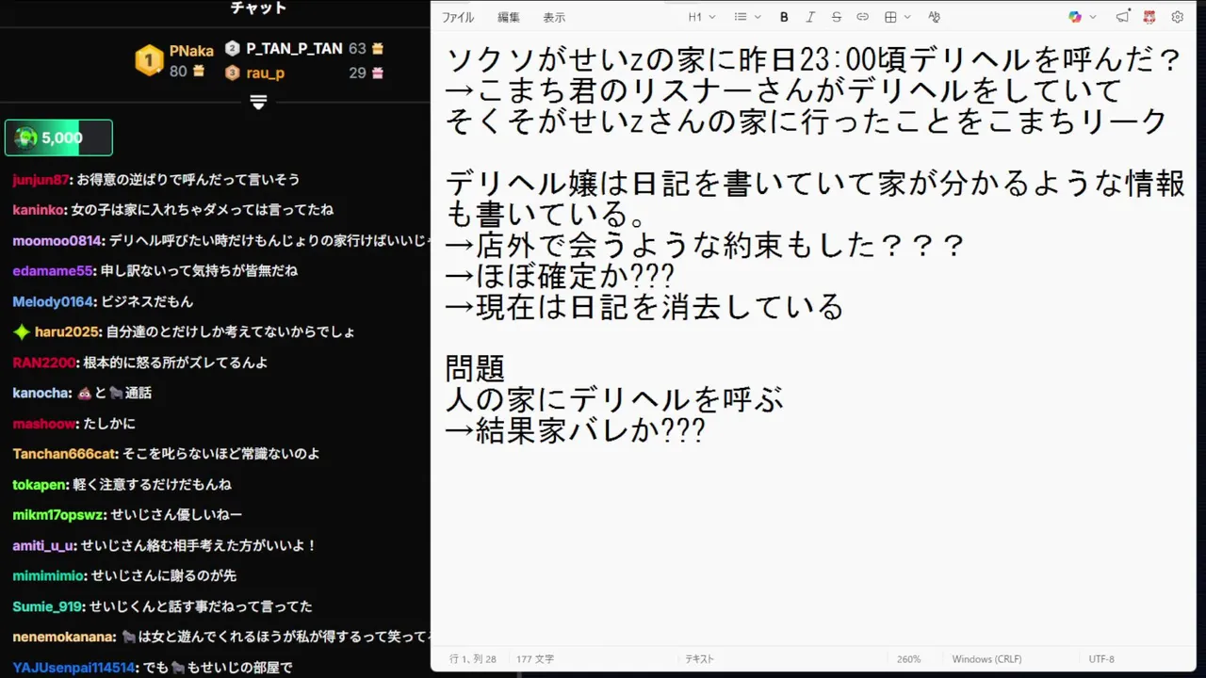This screenshot has height=678, width=1206.
Task: Open the Copilot icon in Notepad
Action: [1075, 17]
